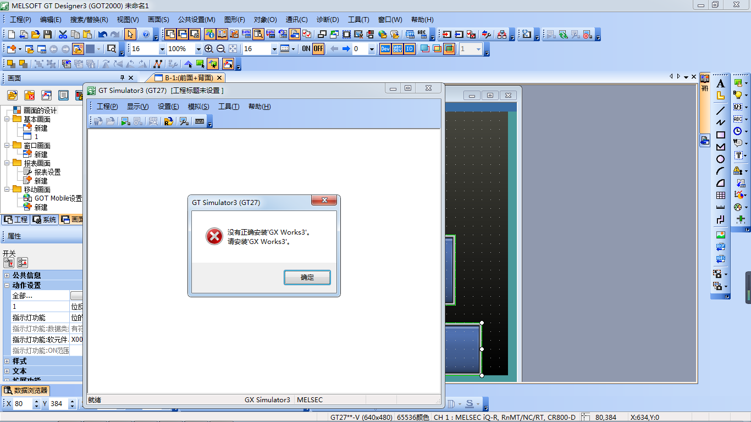The image size is (751, 422).
Task: Undo the last action in GT Designer3
Action: coord(103,34)
